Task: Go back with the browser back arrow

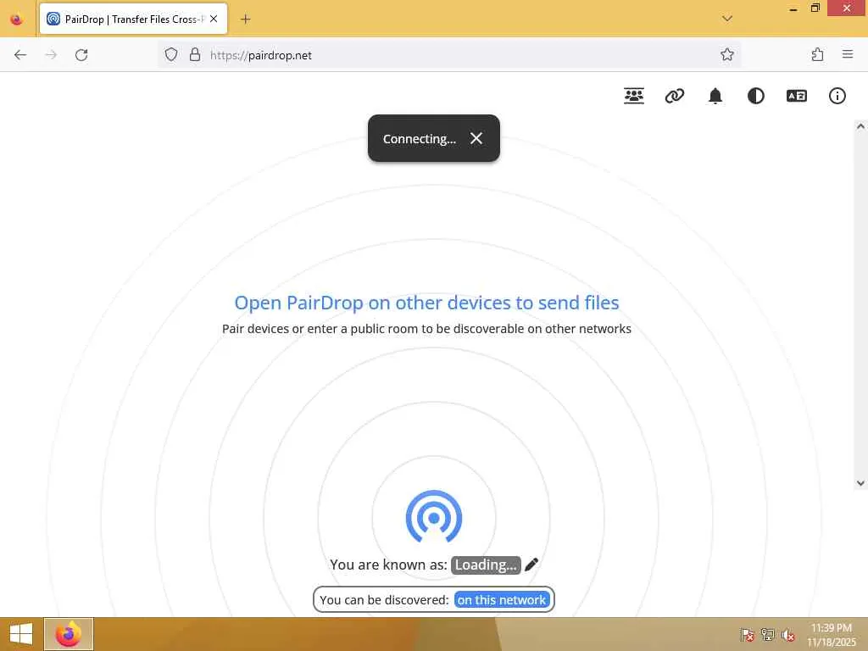Action: coord(20,55)
